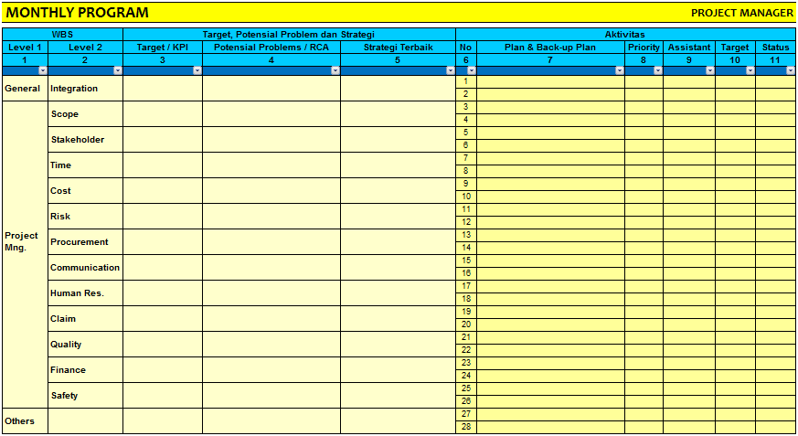The width and height of the screenshot is (798, 436).
Task: Select the Integration cell under Level 2
Action: point(85,89)
